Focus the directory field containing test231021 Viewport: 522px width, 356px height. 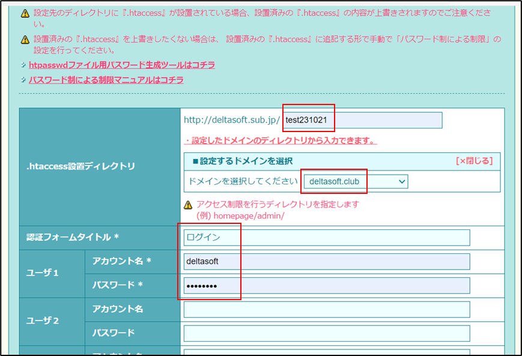(x=362, y=120)
